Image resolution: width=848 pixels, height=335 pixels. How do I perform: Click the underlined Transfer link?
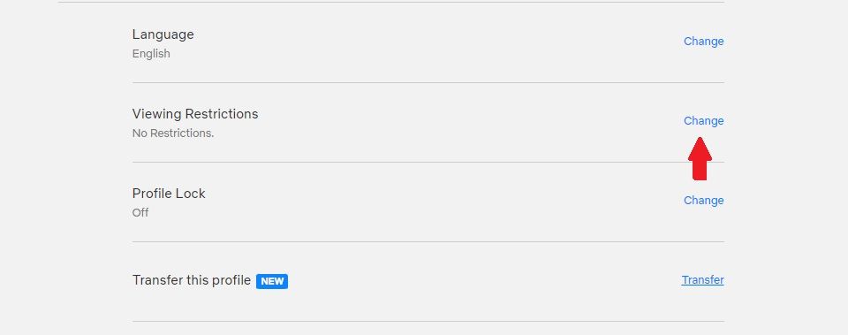point(702,280)
